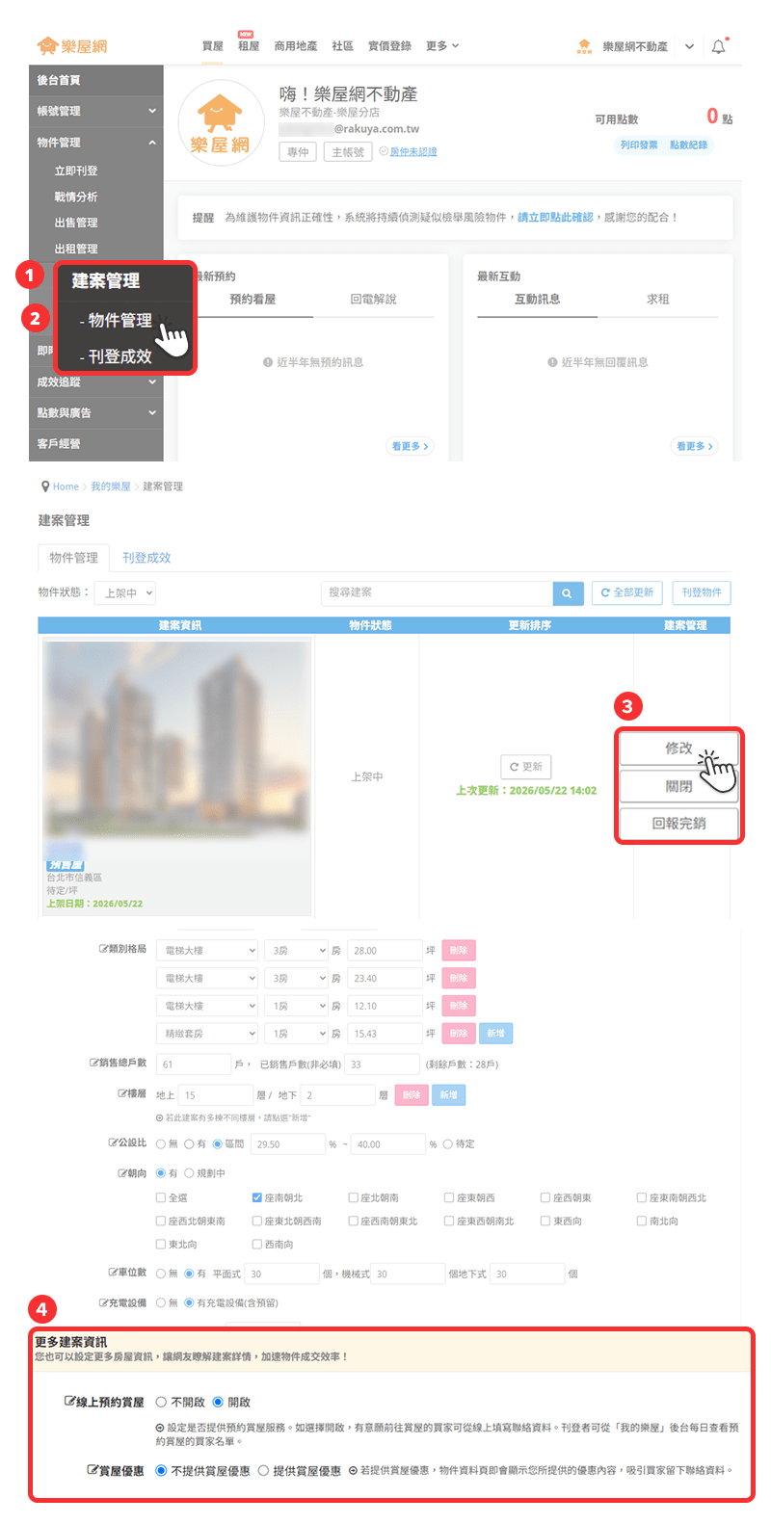Choose 不開啟 for 線上預約賞屋
The image size is (771, 1524).
point(161,1402)
